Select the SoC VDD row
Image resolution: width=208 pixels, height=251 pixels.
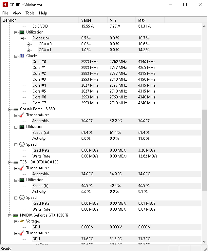[x=117, y=26]
